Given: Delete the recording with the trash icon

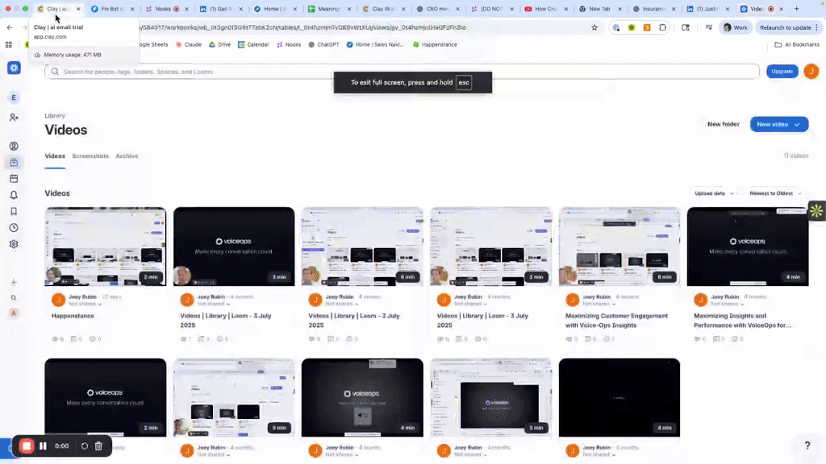Looking at the screenshot, I should click(x=98, y=445).
